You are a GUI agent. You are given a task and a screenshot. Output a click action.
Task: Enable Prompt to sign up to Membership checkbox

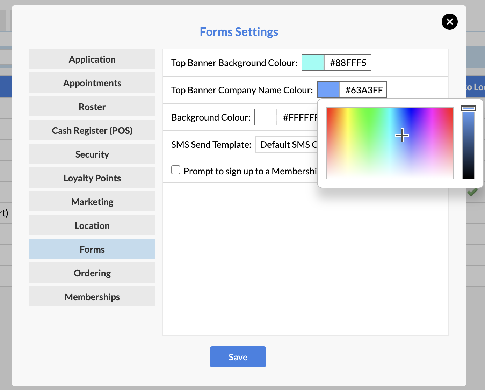[176, 170]
